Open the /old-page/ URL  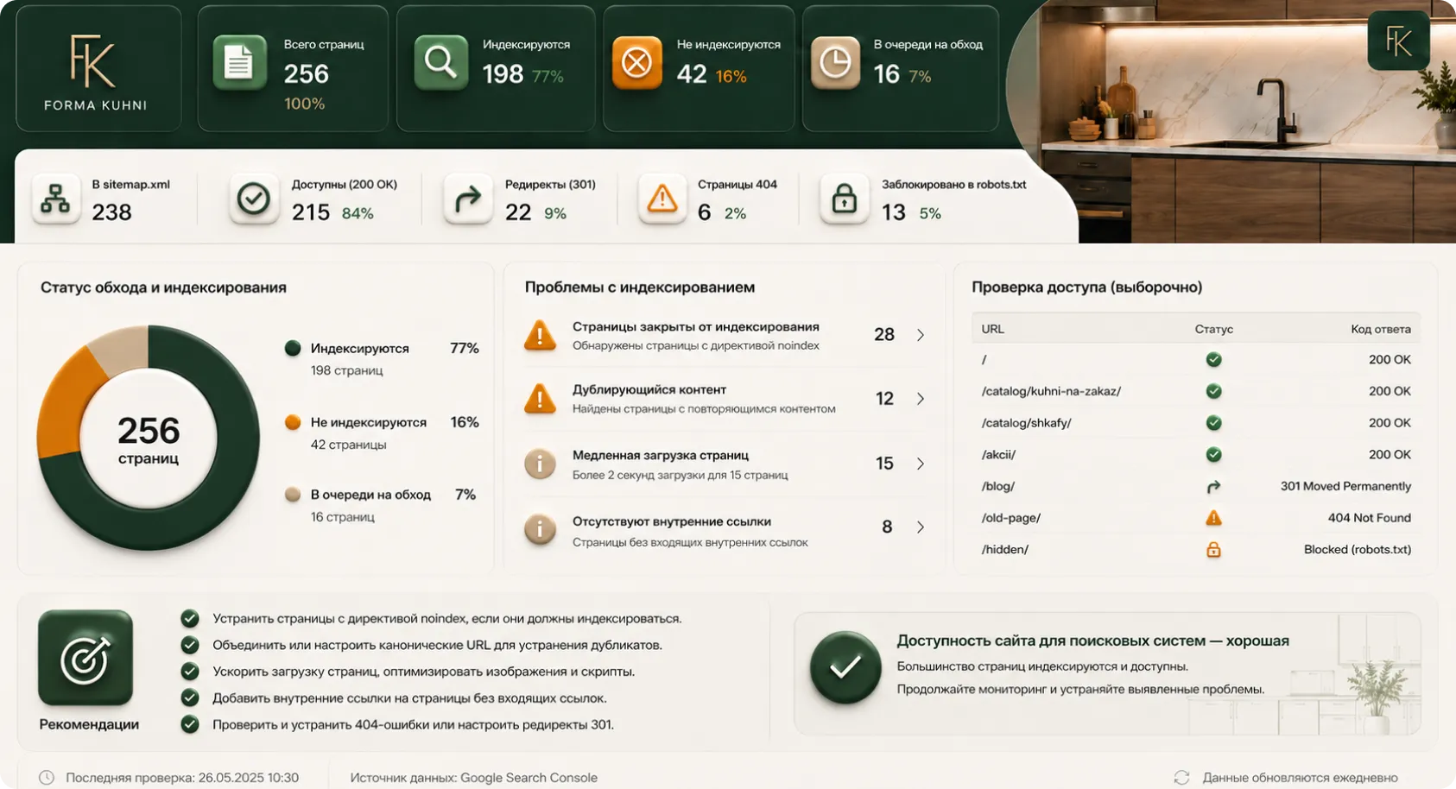[1010, 518]
